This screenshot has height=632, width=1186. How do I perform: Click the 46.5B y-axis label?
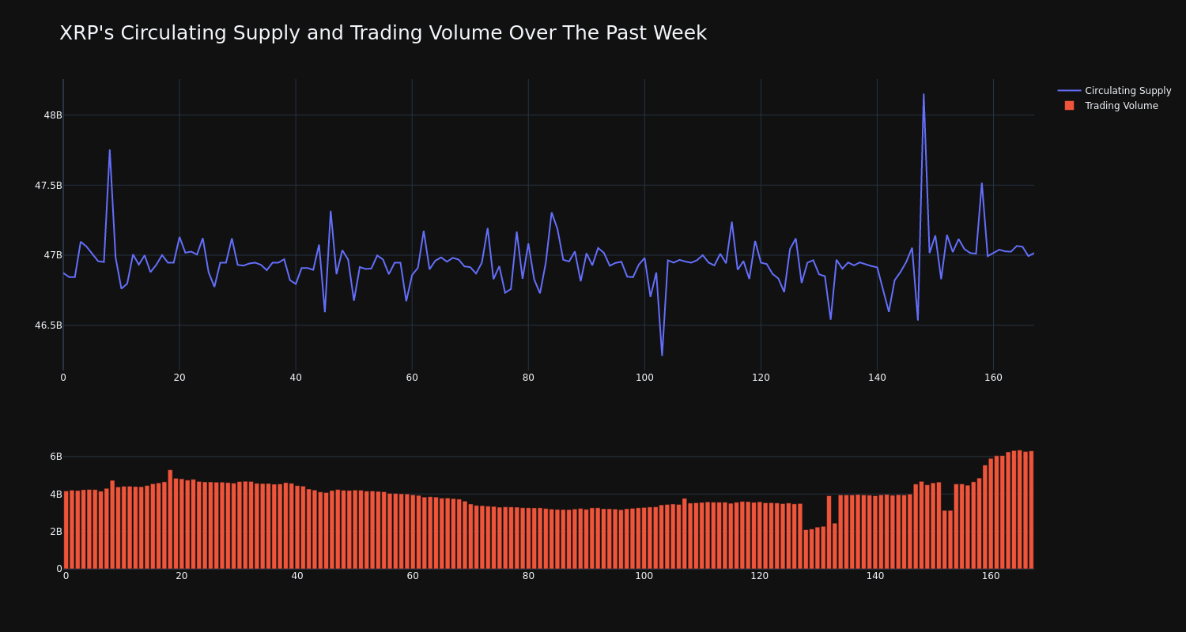(47, 325)
